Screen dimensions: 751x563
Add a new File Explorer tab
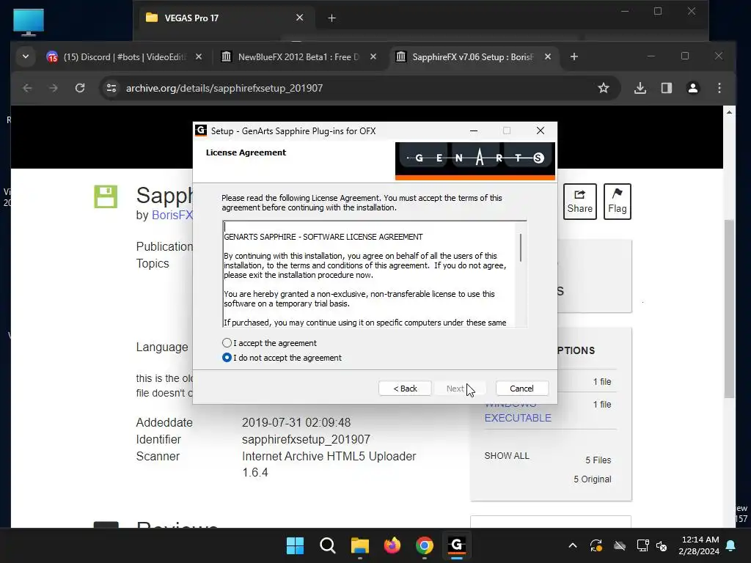pos(331,18)
